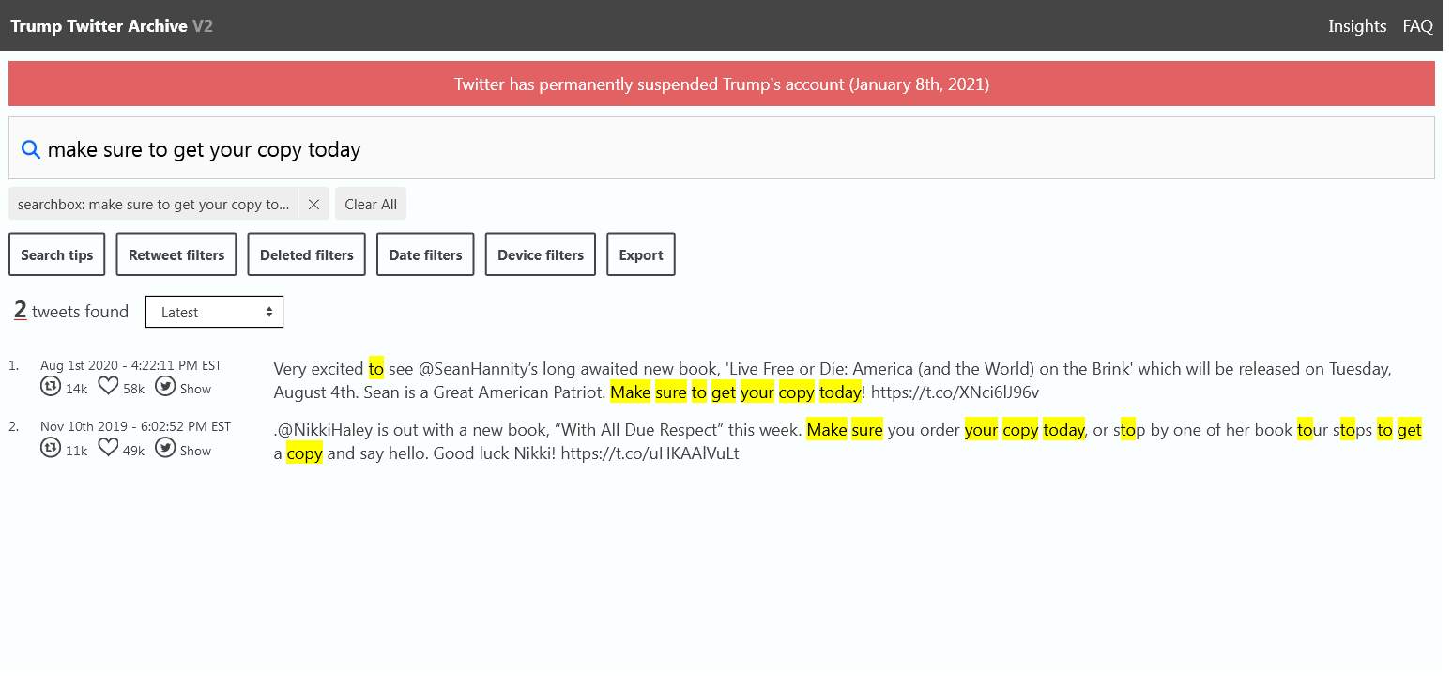Click the Export button

[641, 254]
